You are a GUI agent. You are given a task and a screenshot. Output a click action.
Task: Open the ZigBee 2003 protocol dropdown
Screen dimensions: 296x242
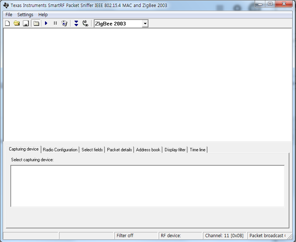pyautogui.click(x=145, y=24)
